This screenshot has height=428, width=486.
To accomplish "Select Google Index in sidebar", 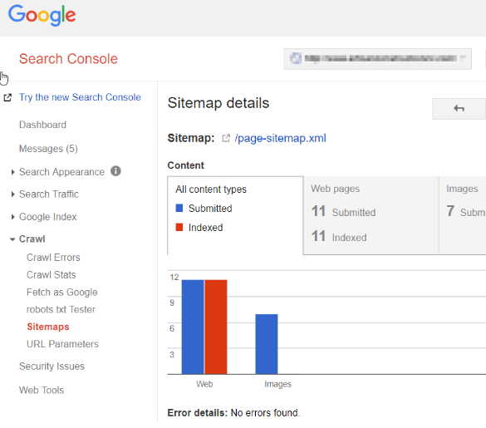I will coord(47,217).
